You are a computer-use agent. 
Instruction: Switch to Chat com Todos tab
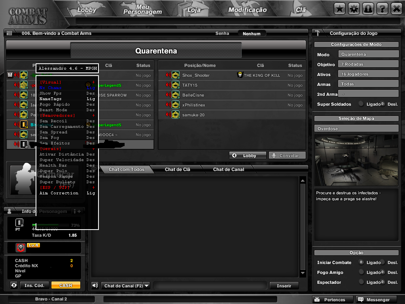(x=127, y=169)
